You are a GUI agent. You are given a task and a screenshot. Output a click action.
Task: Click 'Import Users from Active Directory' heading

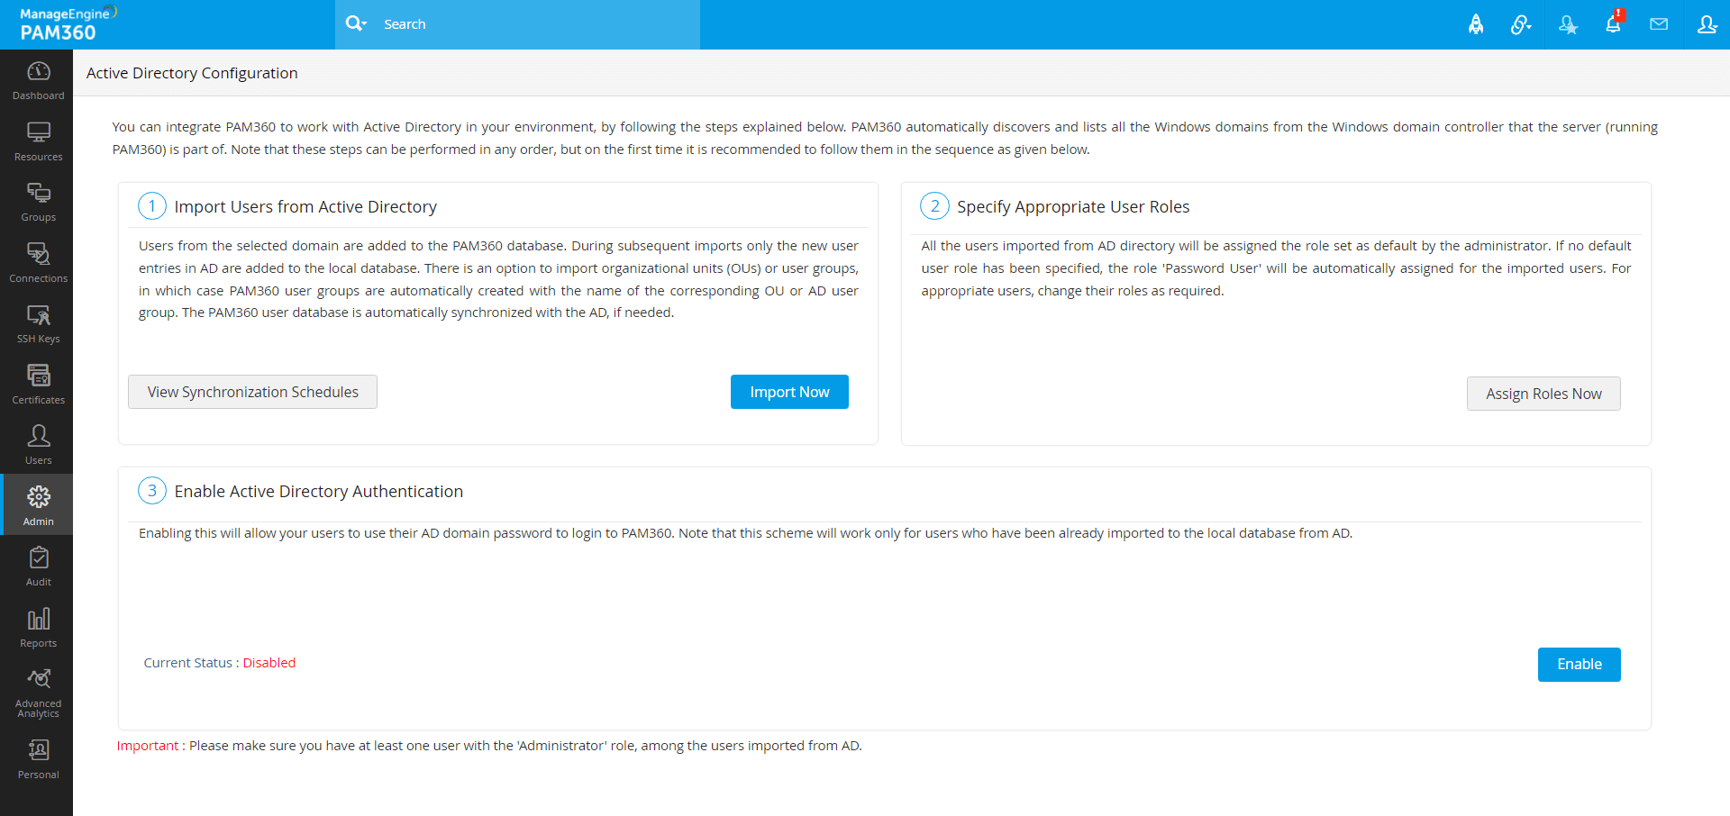click(x=305, y=207)
